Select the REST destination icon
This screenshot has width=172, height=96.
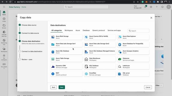click(x=53, y=74)
